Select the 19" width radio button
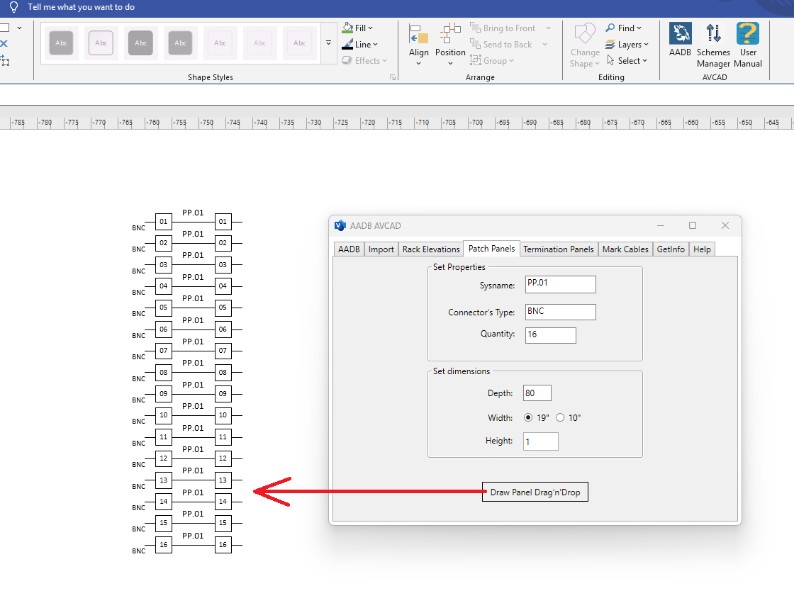Image resolution: width=794 pixels, height=603 pixels. coord(528,417)
